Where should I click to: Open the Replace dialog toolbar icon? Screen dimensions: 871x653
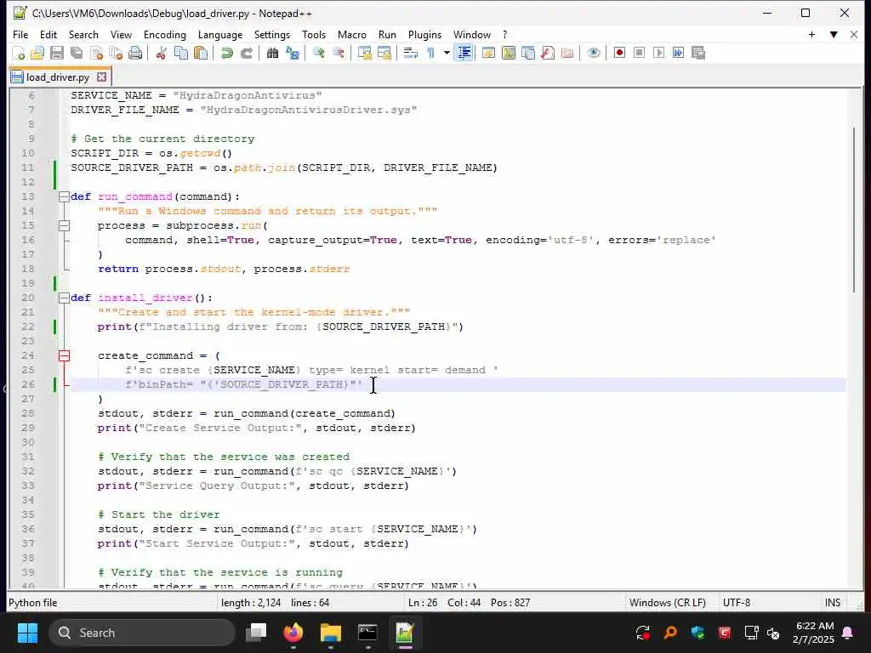pos(293,54)
